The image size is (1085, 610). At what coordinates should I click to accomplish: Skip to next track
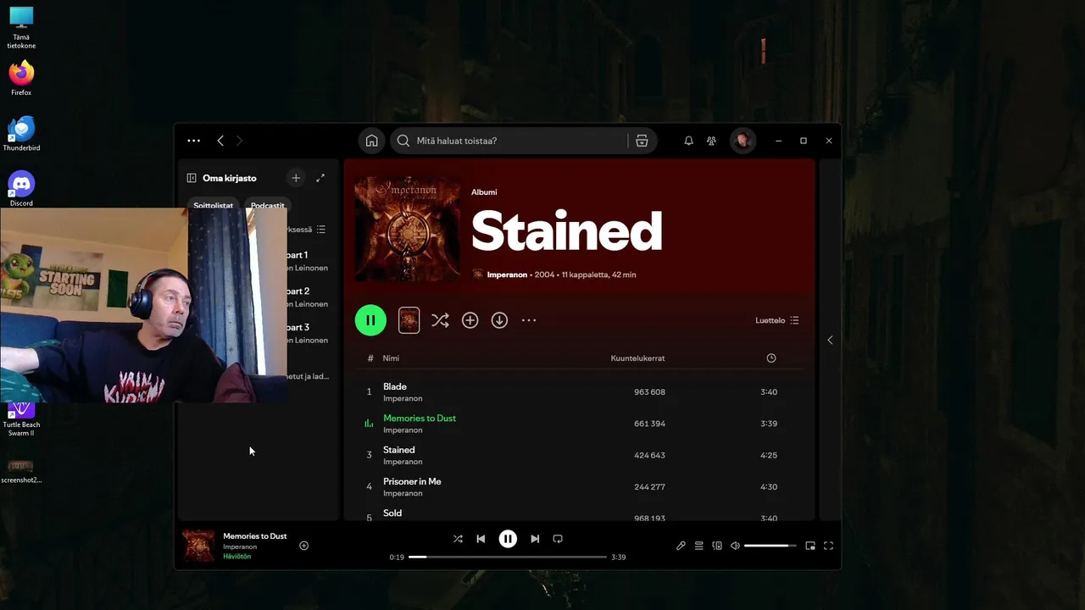(535, 539)
